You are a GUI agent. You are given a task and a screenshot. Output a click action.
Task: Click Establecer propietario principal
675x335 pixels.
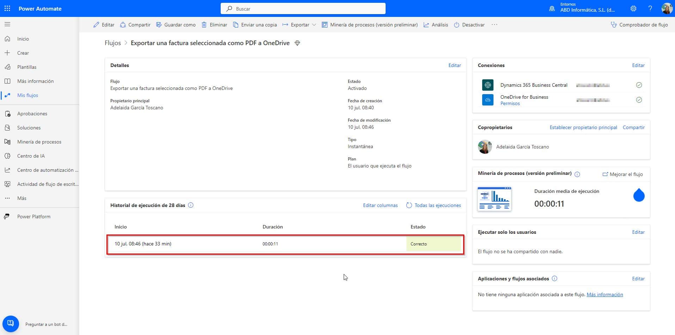click(x=583, y=127)
